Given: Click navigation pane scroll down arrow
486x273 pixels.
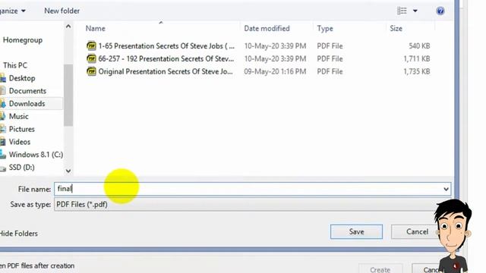Looking at the screenshot, I should tap(68, 171).
